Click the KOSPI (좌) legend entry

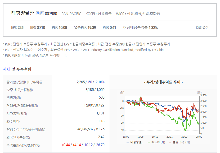(x=156, y=142)
